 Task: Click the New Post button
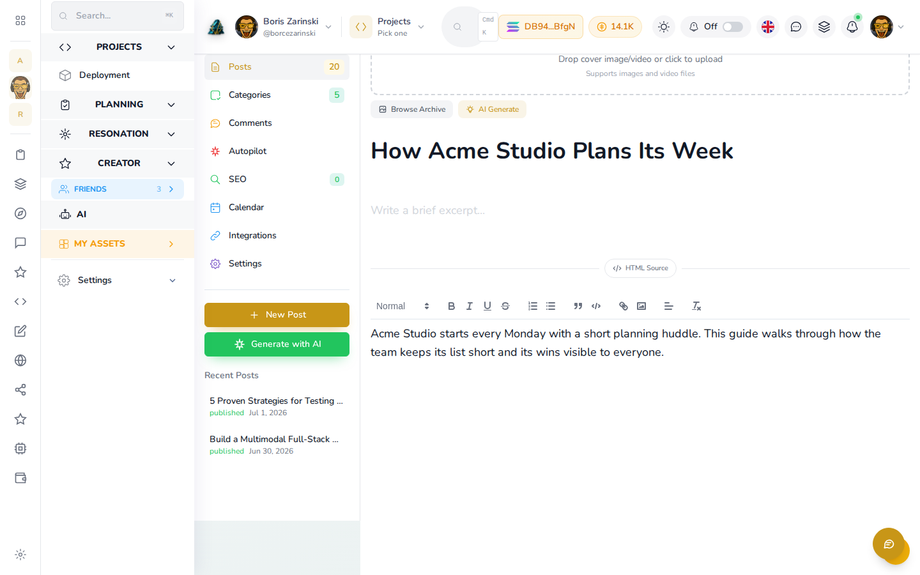tap(277, 315)
